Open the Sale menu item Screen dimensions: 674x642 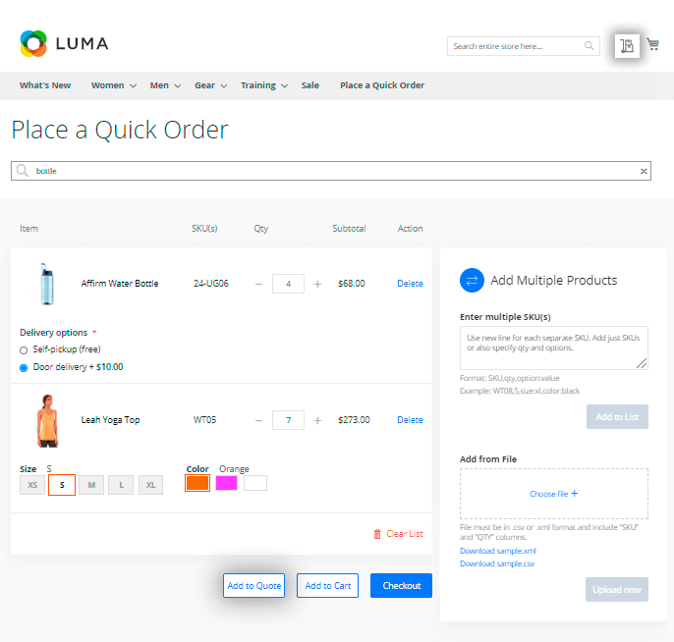point(309,85)
